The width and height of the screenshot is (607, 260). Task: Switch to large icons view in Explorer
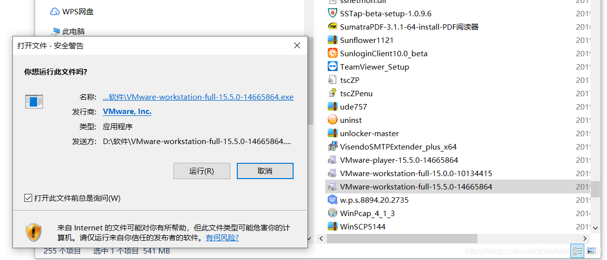pyautogui.click(x=591, y=251)
